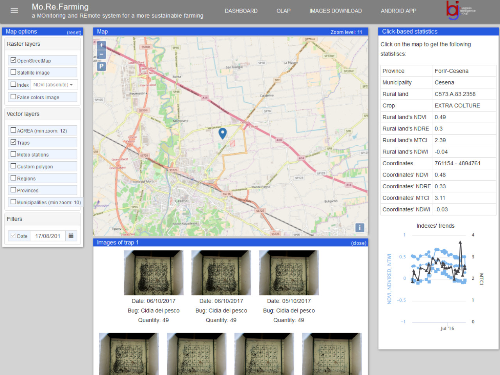Select Rural land value C573.A.83.2358
Viewport: 500px width, 375px height.
(455, 94)
